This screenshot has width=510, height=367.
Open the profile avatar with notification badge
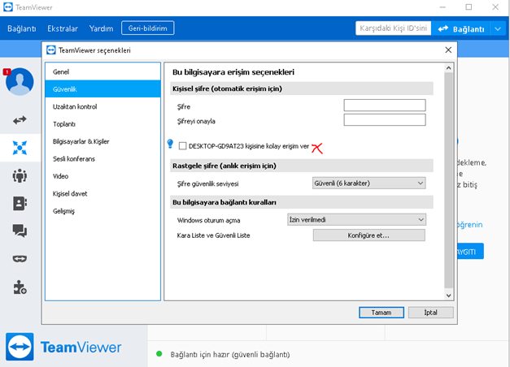pos(20,81)
